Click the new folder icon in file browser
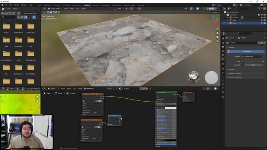This screenshot has height=150, width=267. coord(18,13)
